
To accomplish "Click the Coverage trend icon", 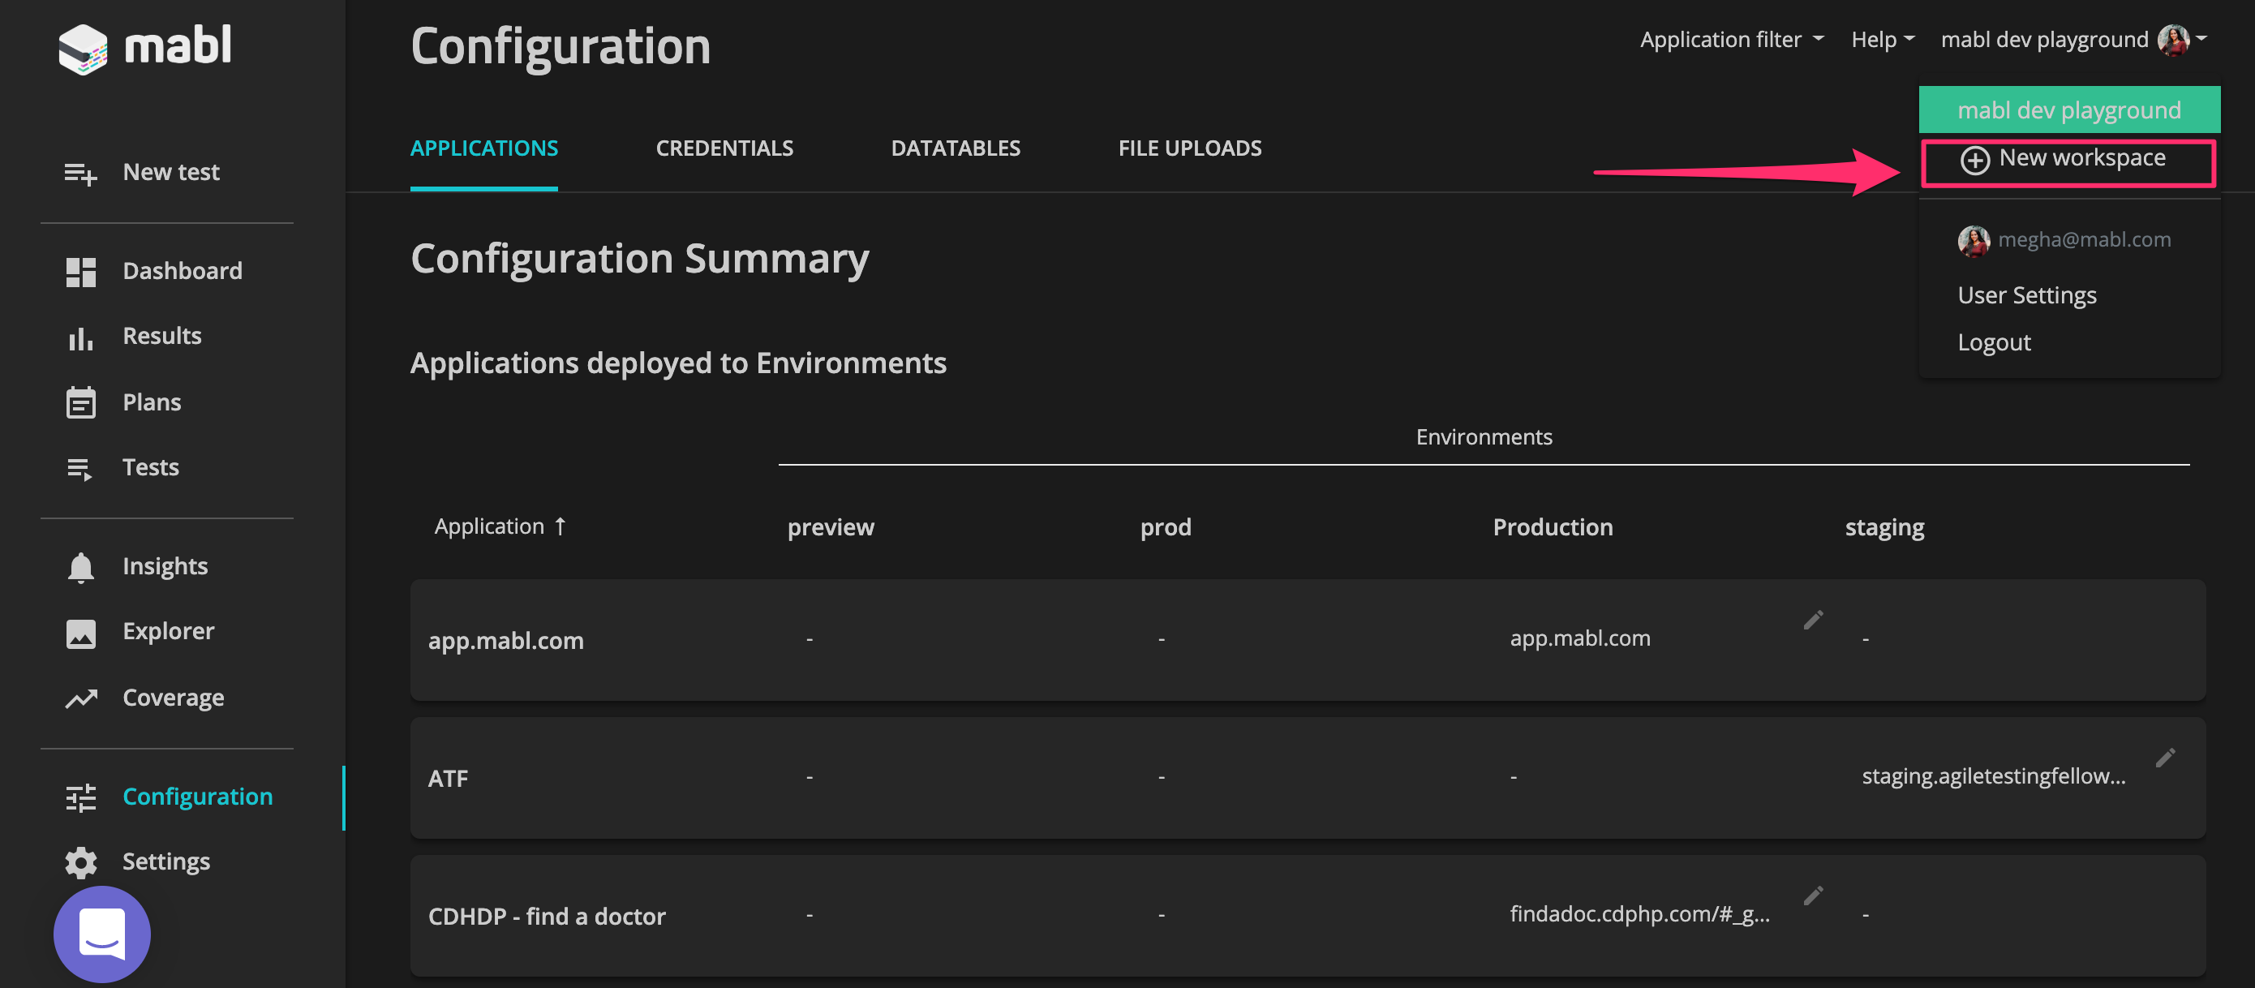I will (80, 698).
